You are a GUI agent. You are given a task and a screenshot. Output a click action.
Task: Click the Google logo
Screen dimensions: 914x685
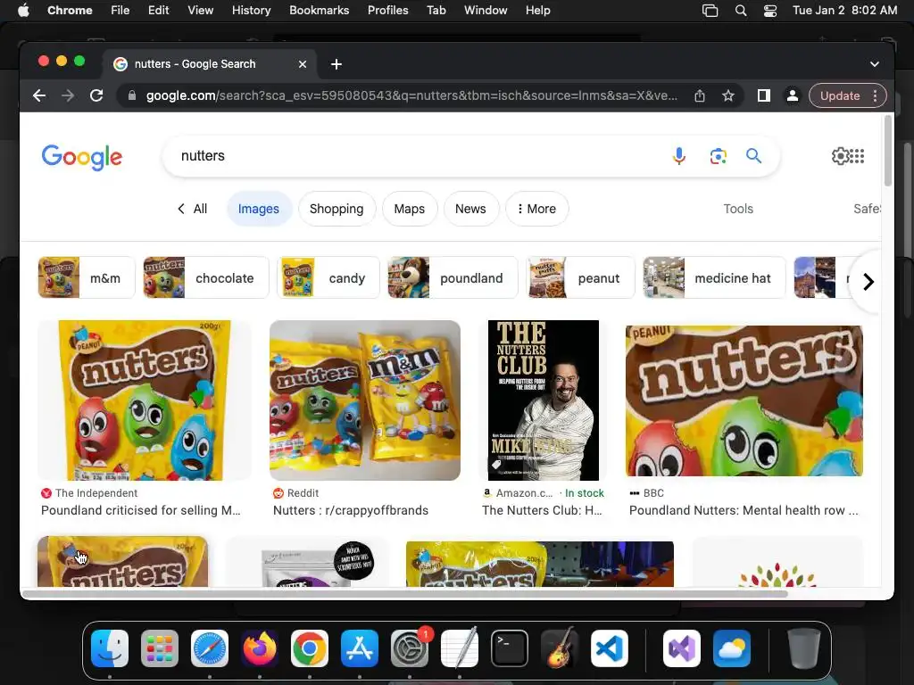click(81, 157)
